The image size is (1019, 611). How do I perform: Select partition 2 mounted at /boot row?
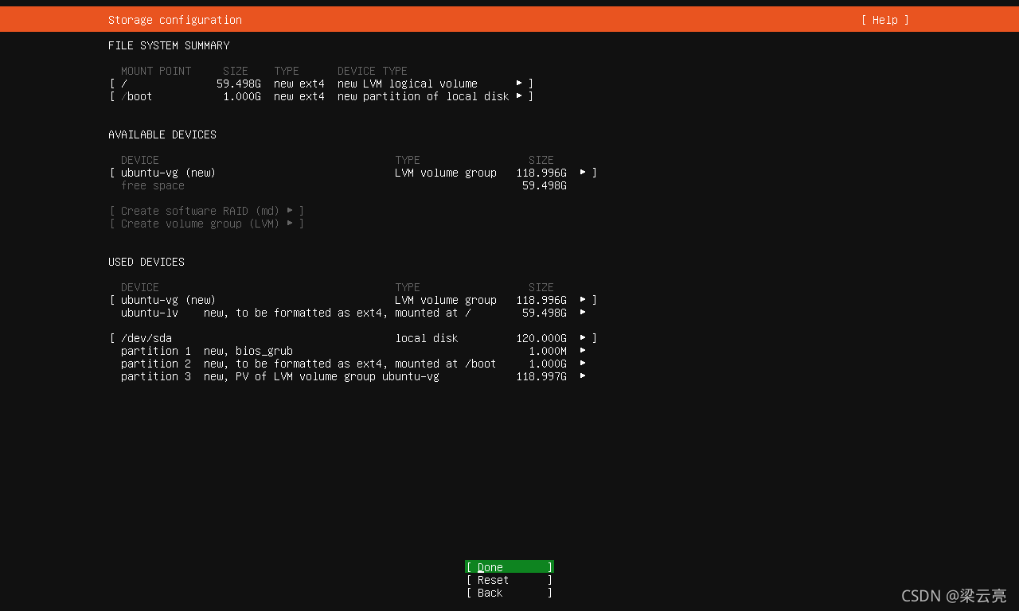tap(353, 364)
